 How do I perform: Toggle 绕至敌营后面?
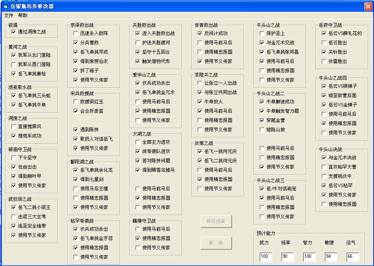324,96
